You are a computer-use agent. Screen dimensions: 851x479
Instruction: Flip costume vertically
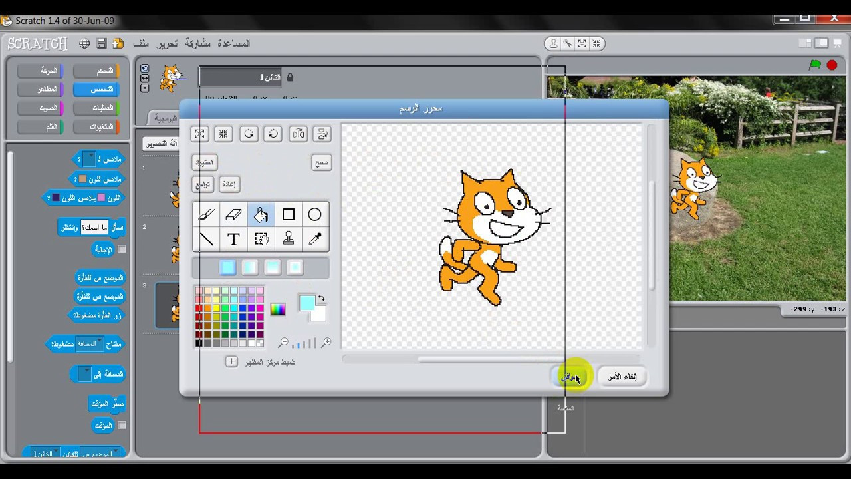[322, 134]
